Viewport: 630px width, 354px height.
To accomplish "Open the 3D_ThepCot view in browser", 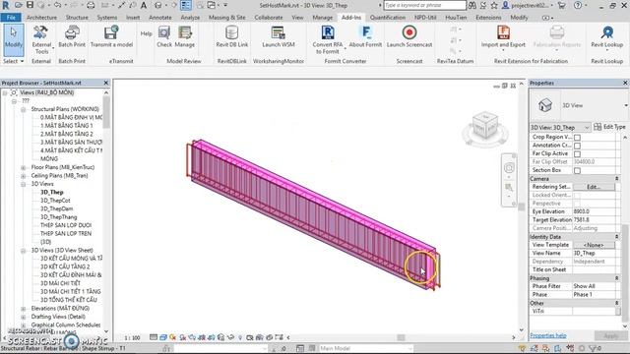I will 55,201.
